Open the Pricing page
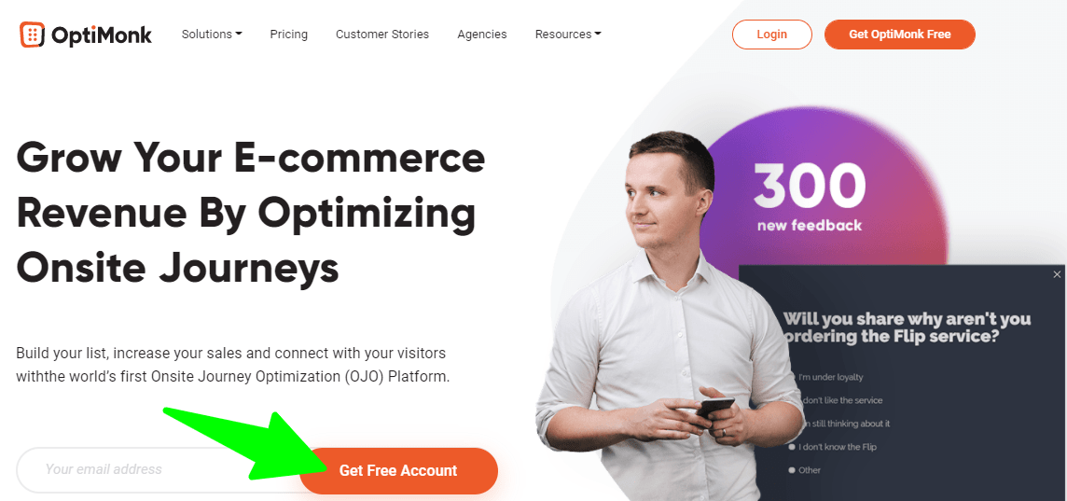This screenshot has height=501, width=1067. tap(288, 34)
